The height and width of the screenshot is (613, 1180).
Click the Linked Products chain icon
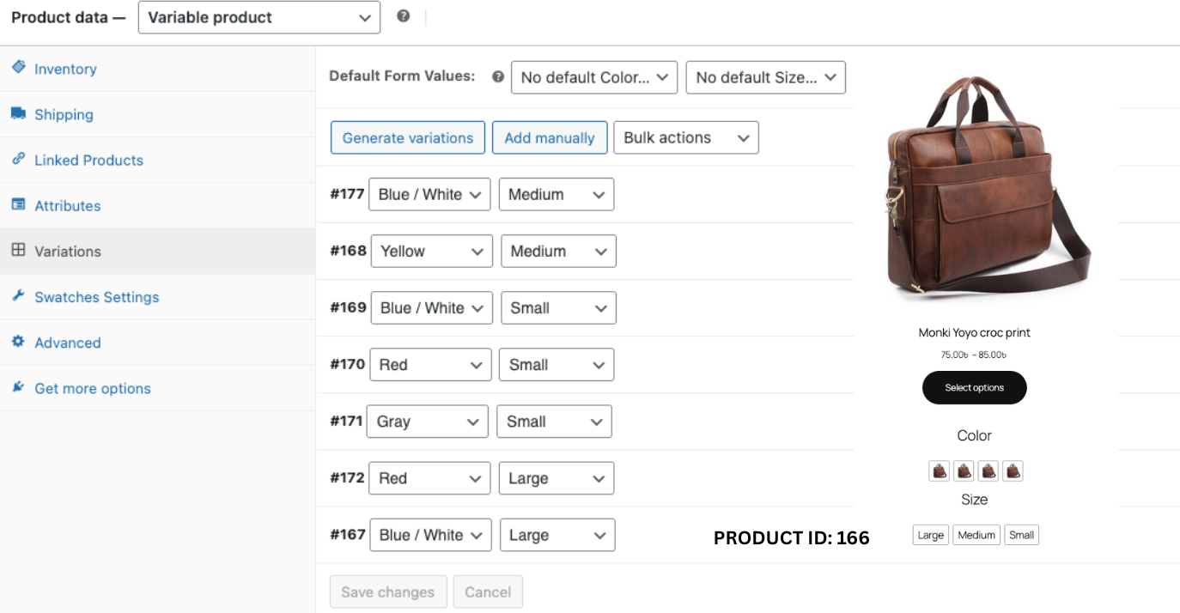click(18, 159)
